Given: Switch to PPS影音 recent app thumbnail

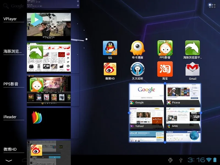Looking at the screenshot, I should (x=49, y=91).
